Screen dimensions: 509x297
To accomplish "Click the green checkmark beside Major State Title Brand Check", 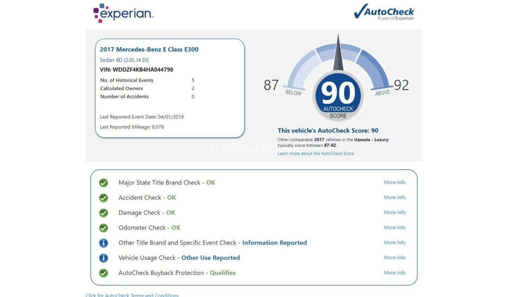I will click(103, 182).
